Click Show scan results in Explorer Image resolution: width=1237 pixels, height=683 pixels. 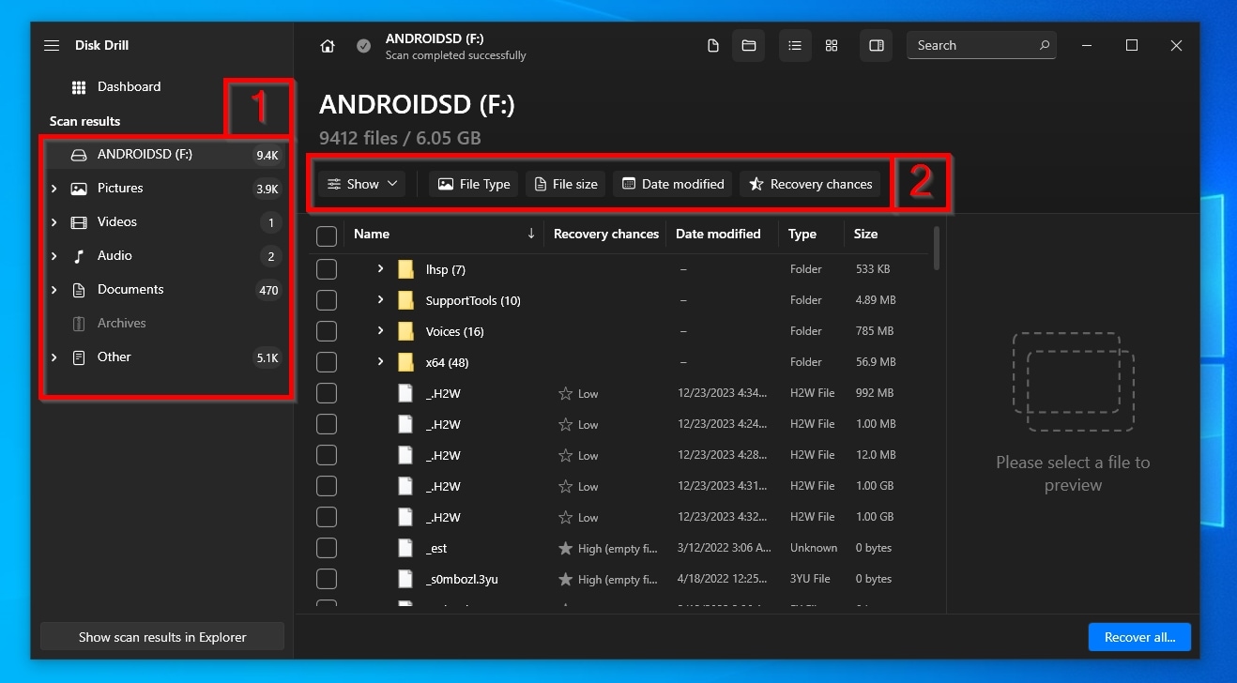click(x=162, y=637)
